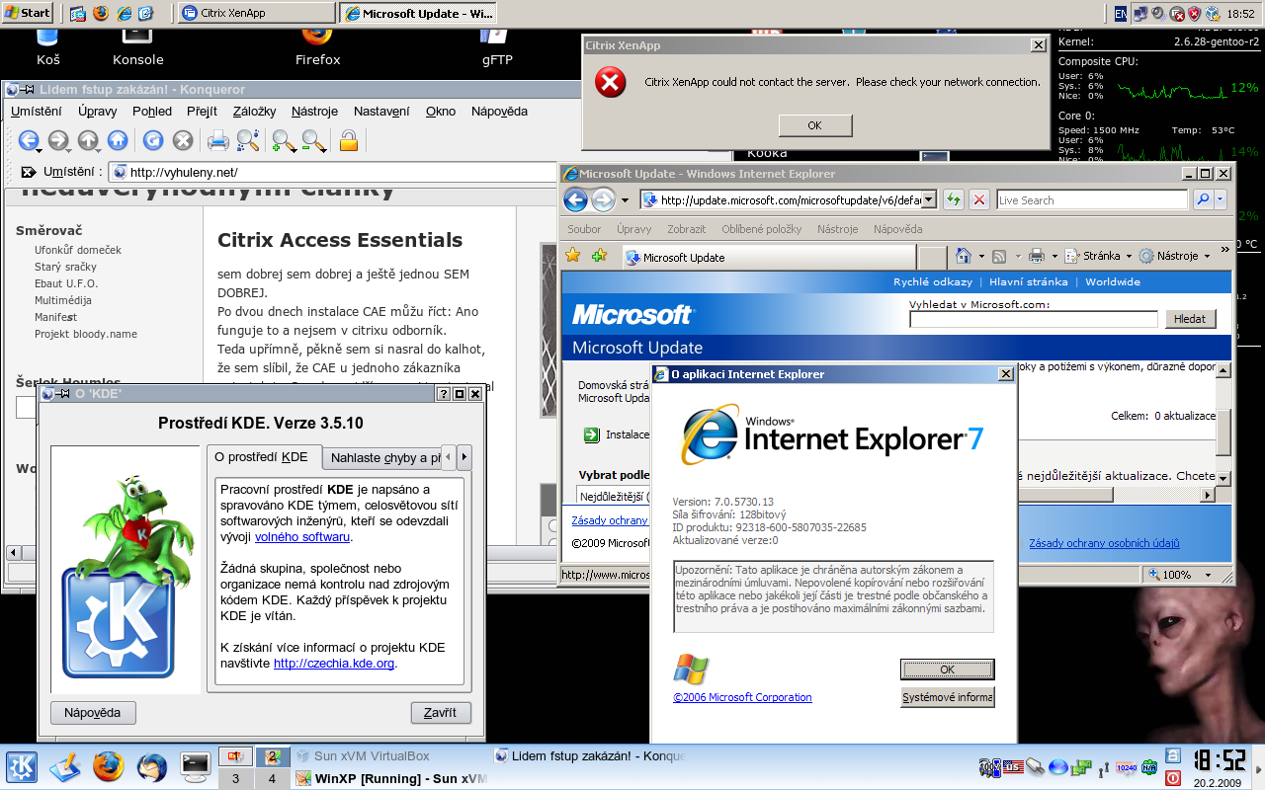Launch Thunderbird from the KDE panel
This screenshot has width=1265, height=790.
(x=151, y=766)
